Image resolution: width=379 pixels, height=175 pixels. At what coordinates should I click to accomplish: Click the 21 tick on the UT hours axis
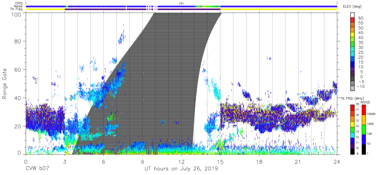pos(298,162)
